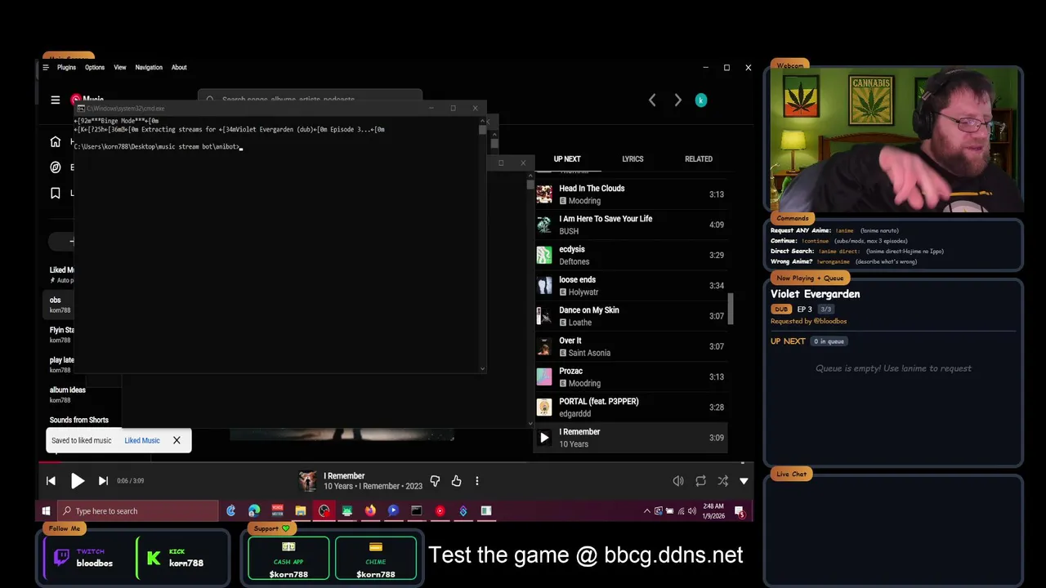Click ecdysis album thumbnail in queue
The width and height of the screenshot is (1046, 588).
pyautogui.click(x=544, y=255)
